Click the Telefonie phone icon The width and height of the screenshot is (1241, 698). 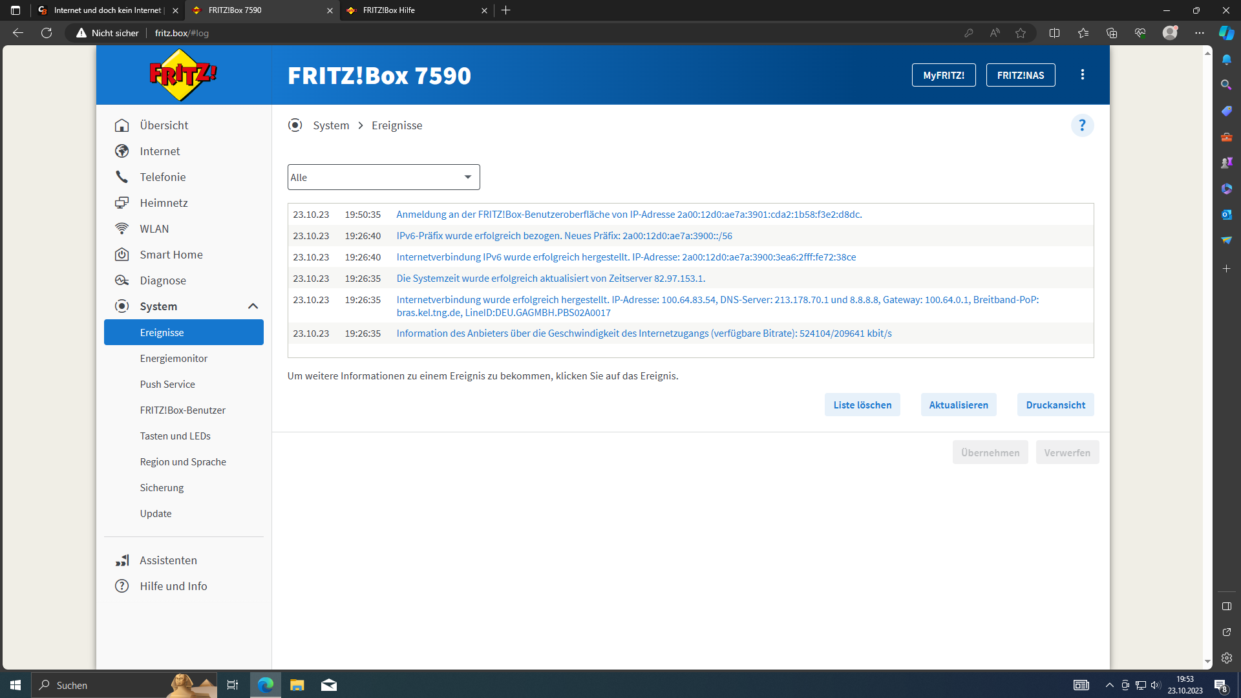coord(122,177)
